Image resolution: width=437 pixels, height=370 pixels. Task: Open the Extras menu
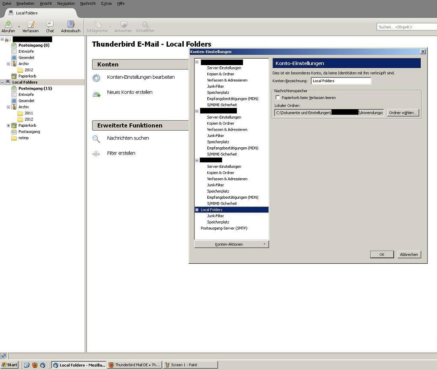[106, 3]
